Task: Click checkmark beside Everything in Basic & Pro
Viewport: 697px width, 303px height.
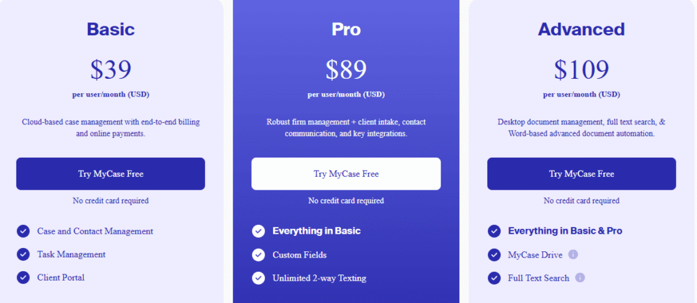Action: tap(494, 231)
